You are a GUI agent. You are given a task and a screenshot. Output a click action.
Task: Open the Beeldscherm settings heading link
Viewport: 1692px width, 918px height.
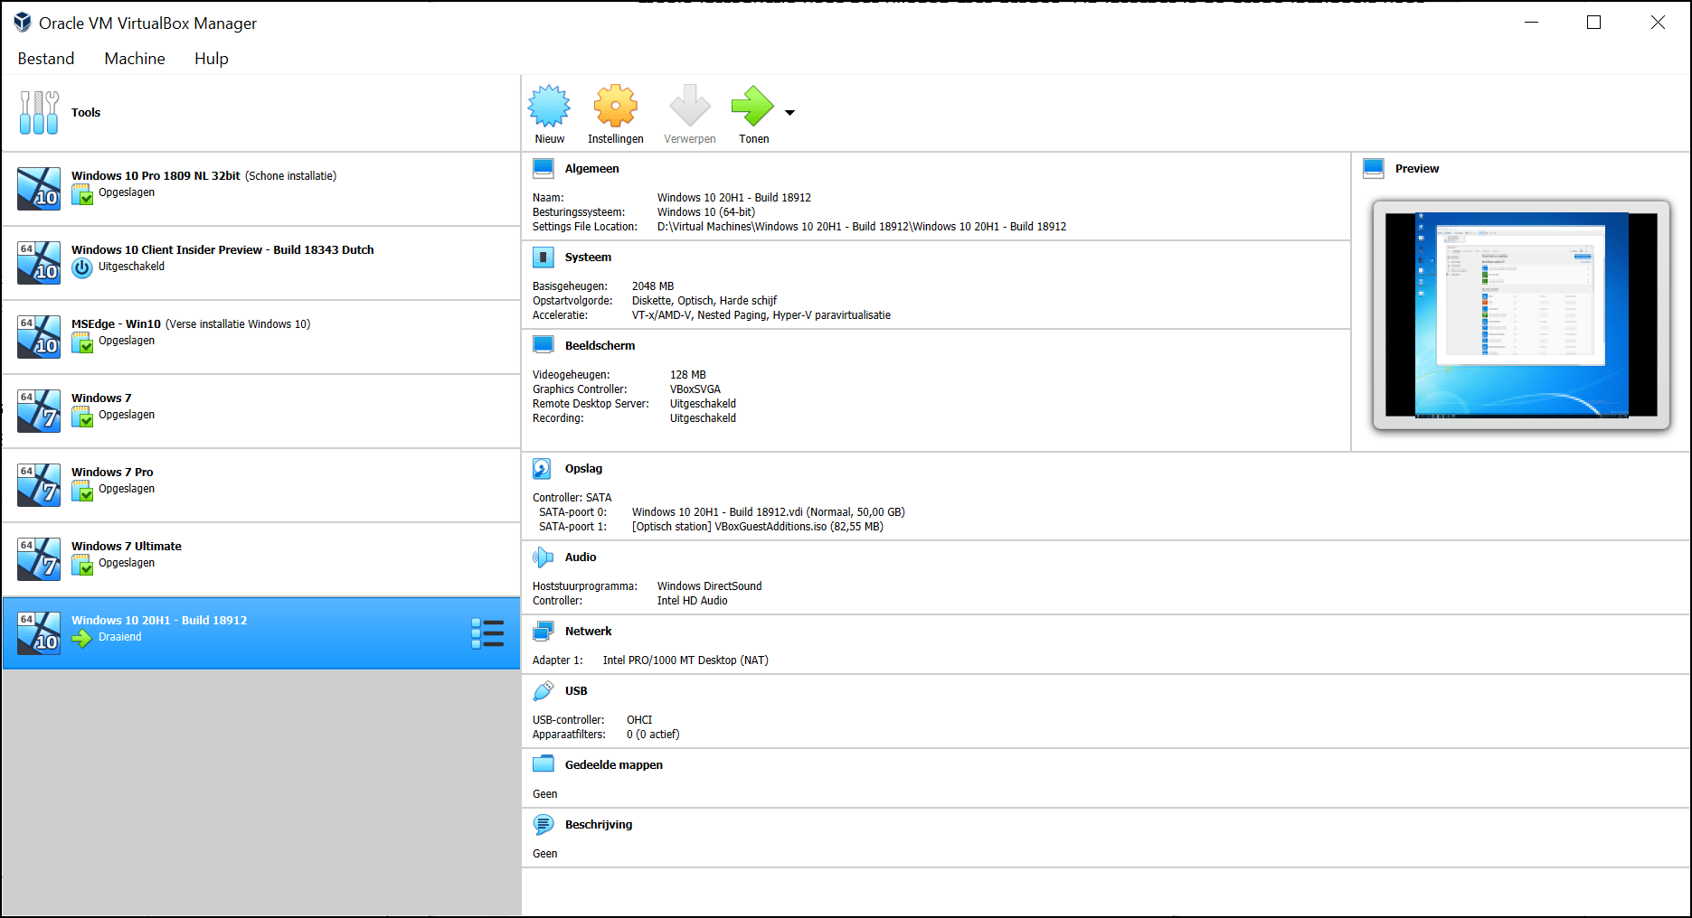click(600, 346)
